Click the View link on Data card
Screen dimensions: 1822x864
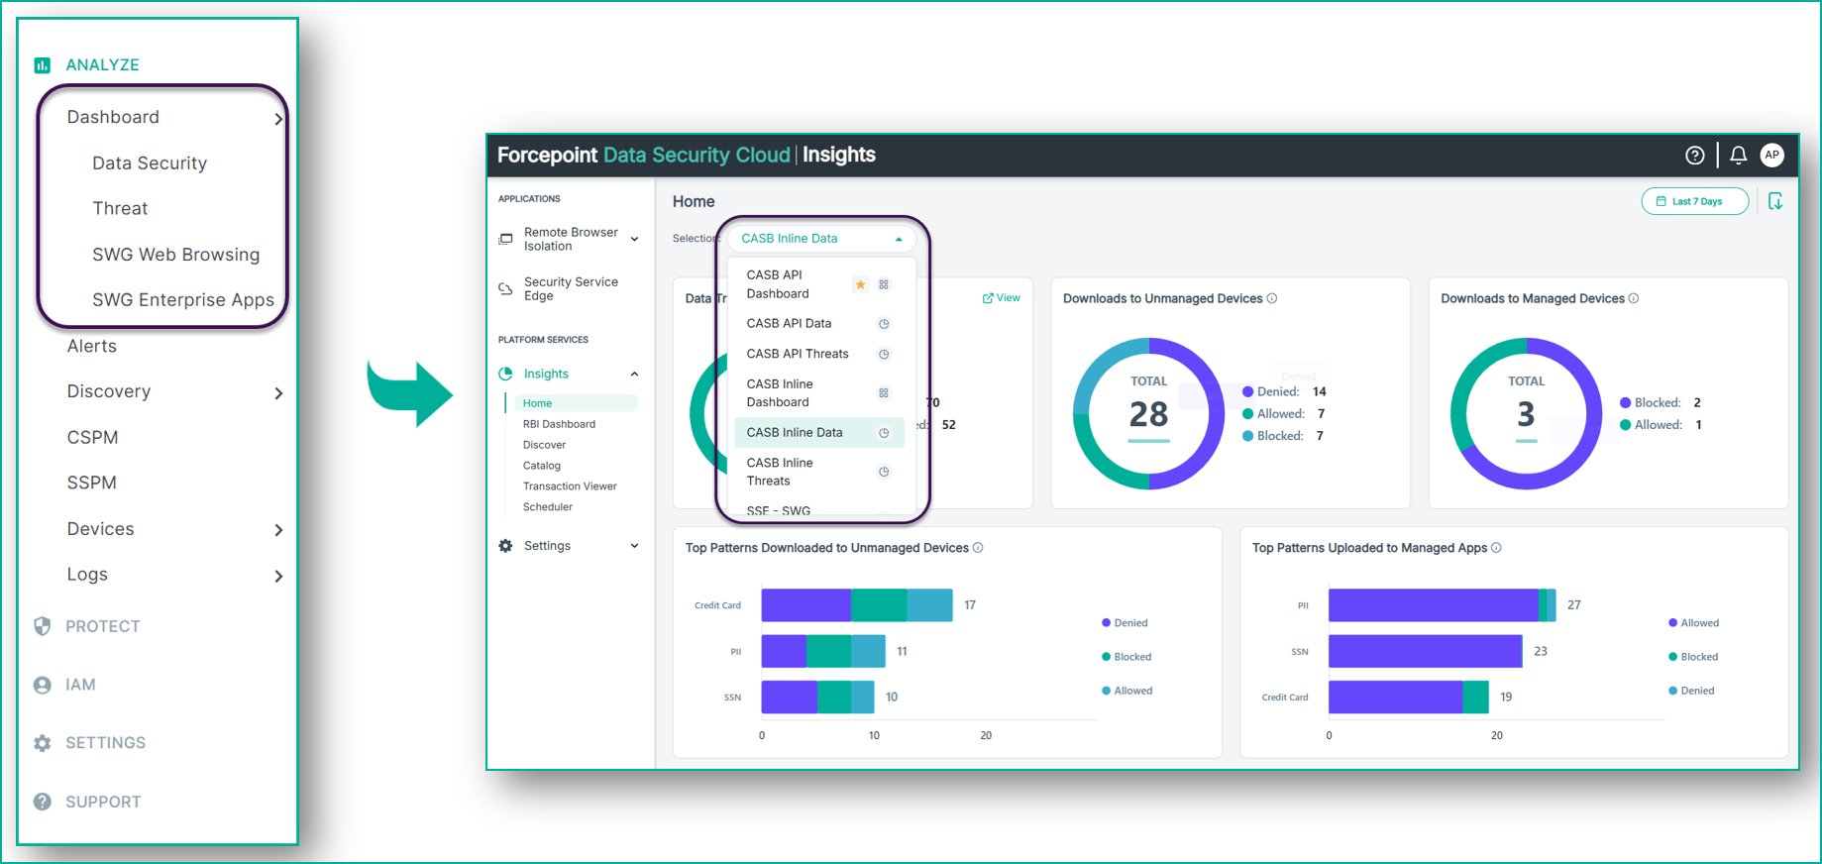click(x=1002, y=298)
